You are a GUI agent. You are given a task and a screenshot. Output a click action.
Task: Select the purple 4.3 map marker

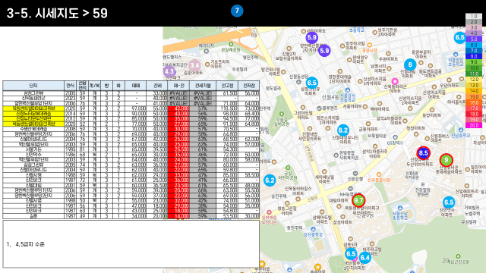[x=169, y=72]
